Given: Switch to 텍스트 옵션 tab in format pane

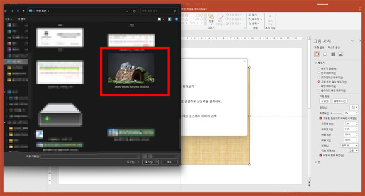Looking at the screenshot, I should (334, 47).
